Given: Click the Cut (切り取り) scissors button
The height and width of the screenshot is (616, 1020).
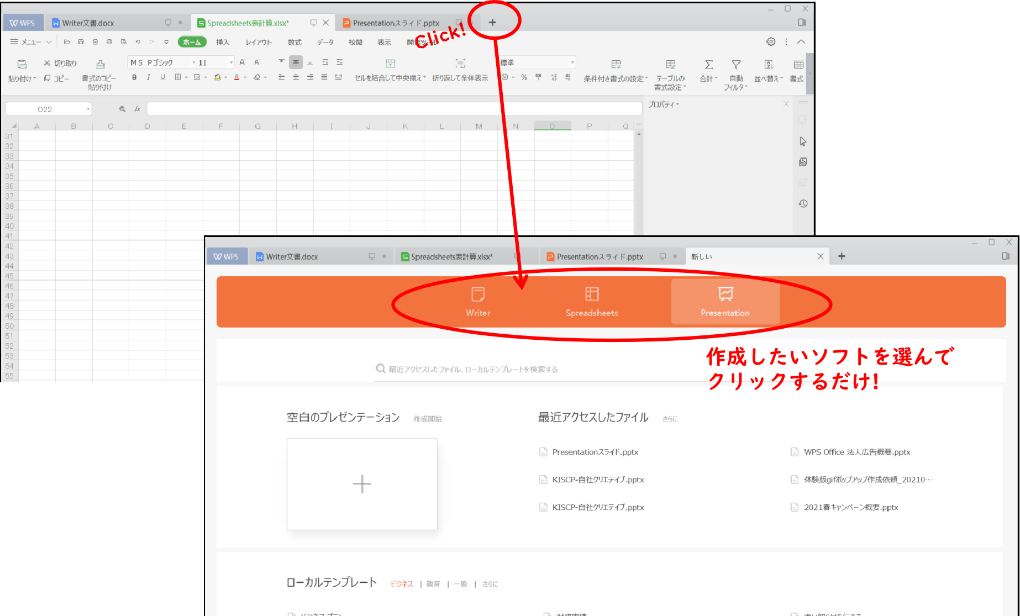Looking at the screenshot, I should tap(60, 64).
